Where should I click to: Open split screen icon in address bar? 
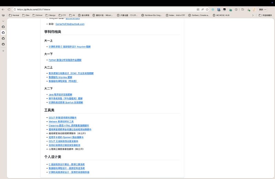click(x=198, y=10)
